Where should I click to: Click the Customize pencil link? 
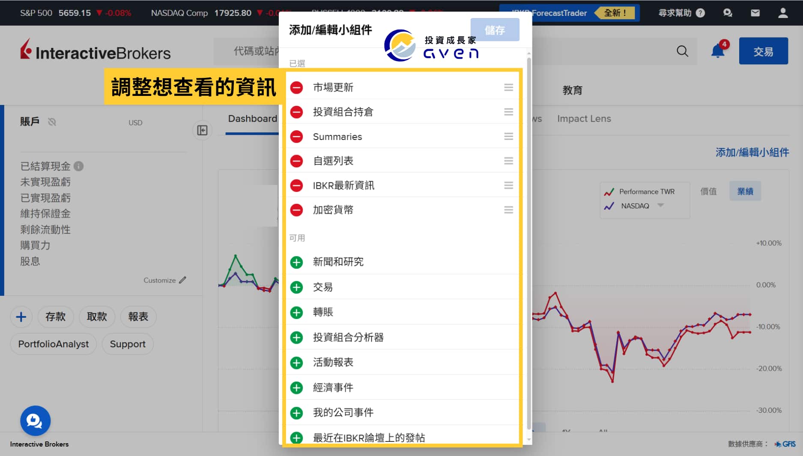point(165,280)
